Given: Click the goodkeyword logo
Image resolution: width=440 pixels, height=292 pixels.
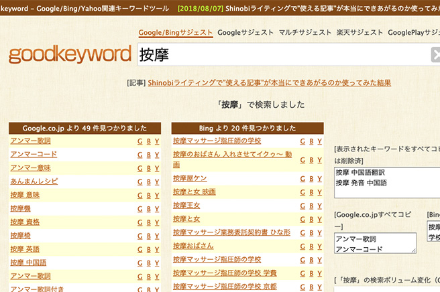Looking at the screenshot, I should coord(70,54).
